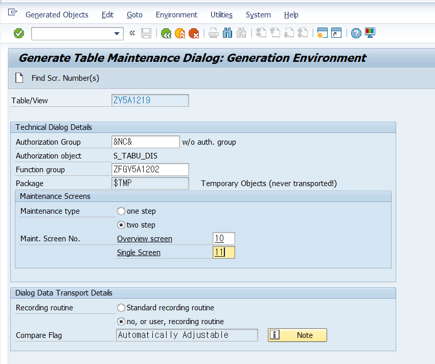Click the Find binoculars icon

227,33
